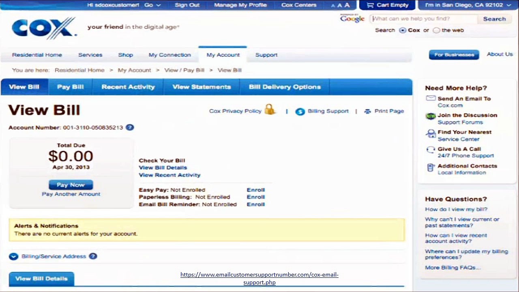The width and height of the screenshot is (519, 292).
Task: Click the Search button
Action: point(494,19)
